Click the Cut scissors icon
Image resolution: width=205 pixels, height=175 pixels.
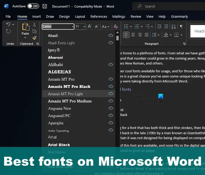(35, 25)
